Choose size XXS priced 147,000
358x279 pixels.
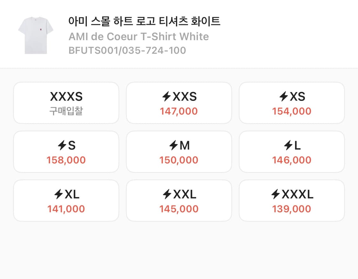click(179, 103)
